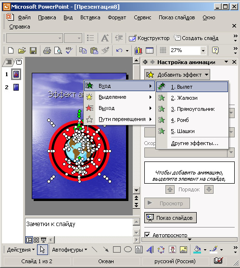Open the font size dropdown
Viewport: 240px width, 268px height.
(x=79, y=38)
